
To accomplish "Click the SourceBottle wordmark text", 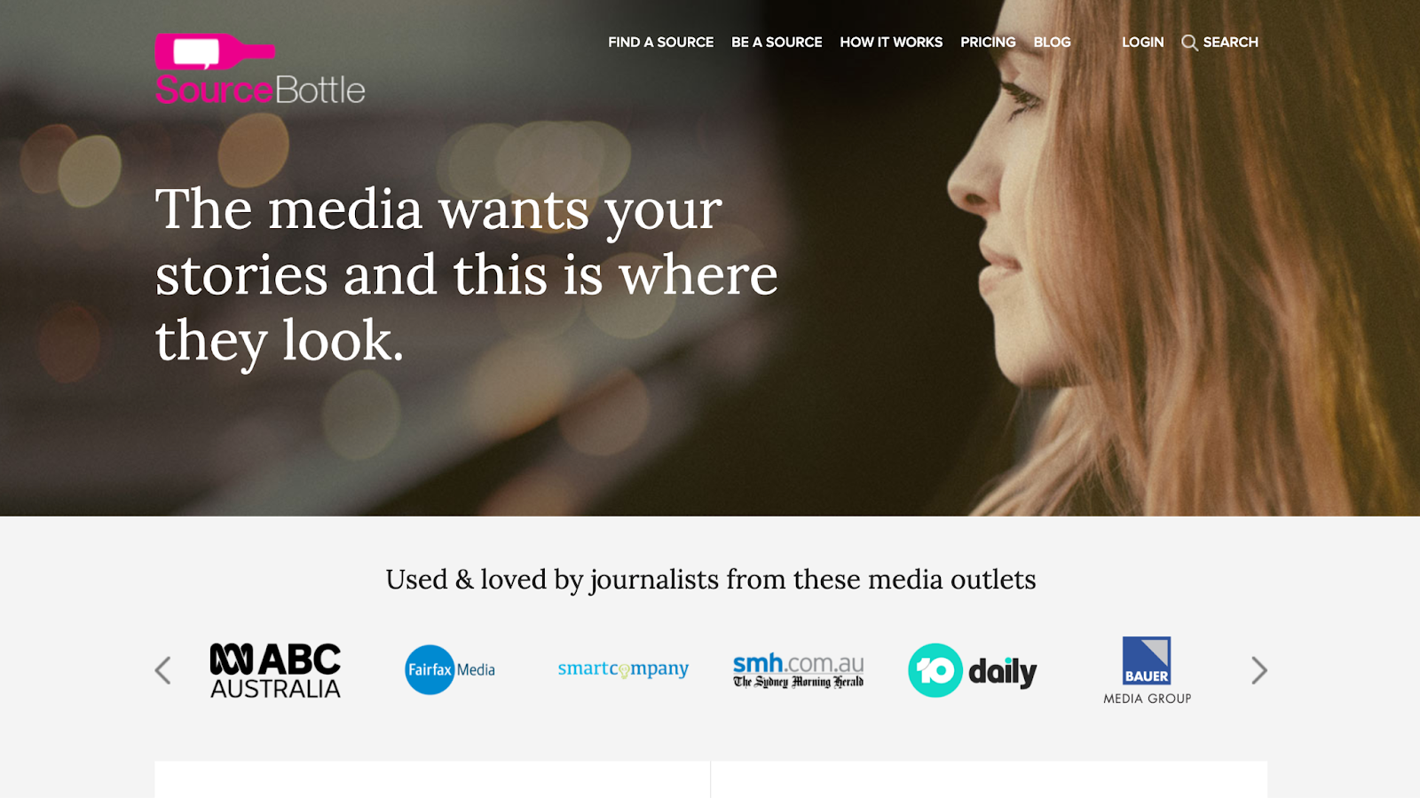I will pos(260,90).
